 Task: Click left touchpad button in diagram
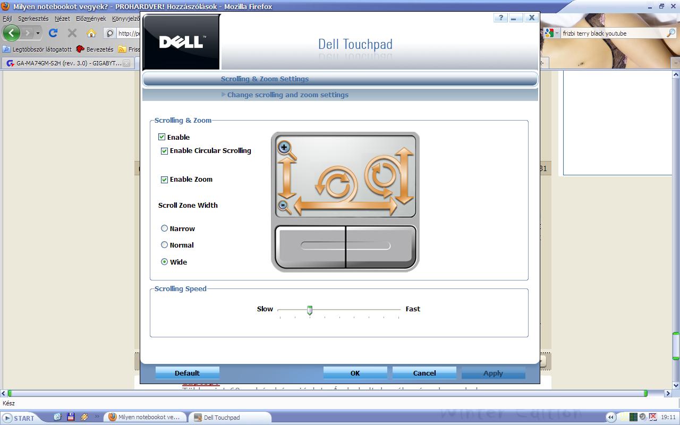pos(310,247)
